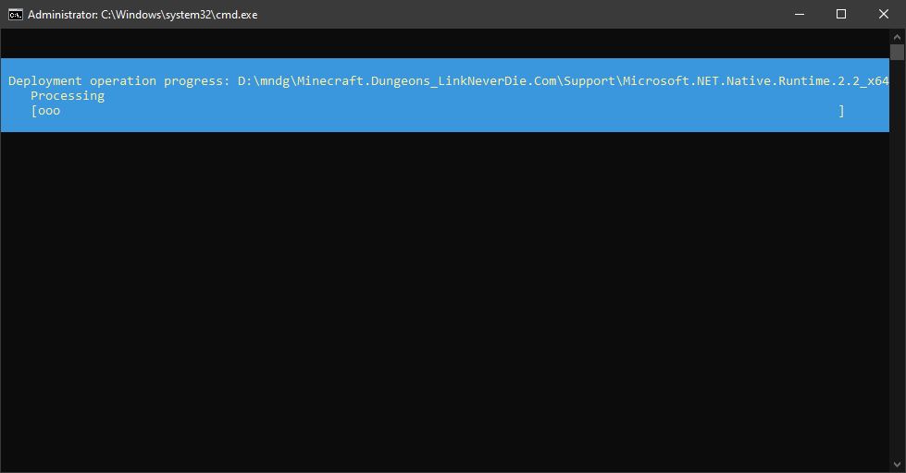Click the closing bracket of progress bar

(x=841, y=111)
